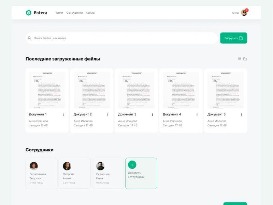Click the green plus add-employee icon

(x=132, y=165)
